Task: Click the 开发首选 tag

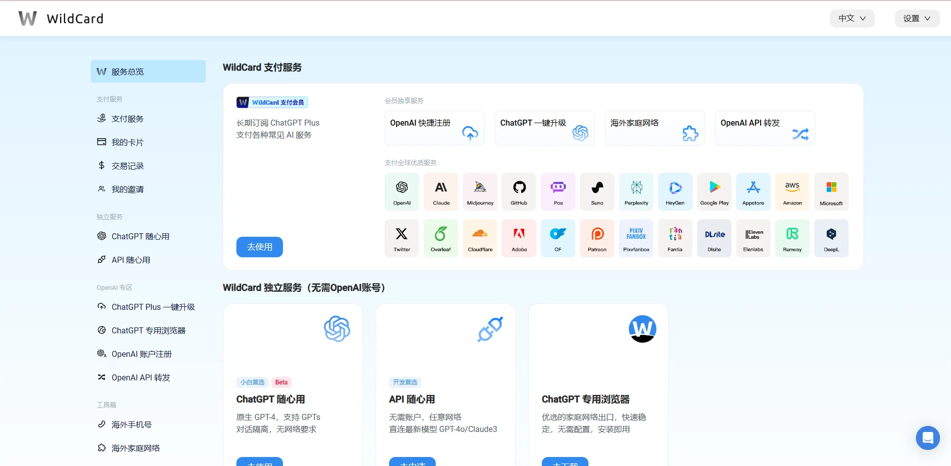Action: click(405, 382)
